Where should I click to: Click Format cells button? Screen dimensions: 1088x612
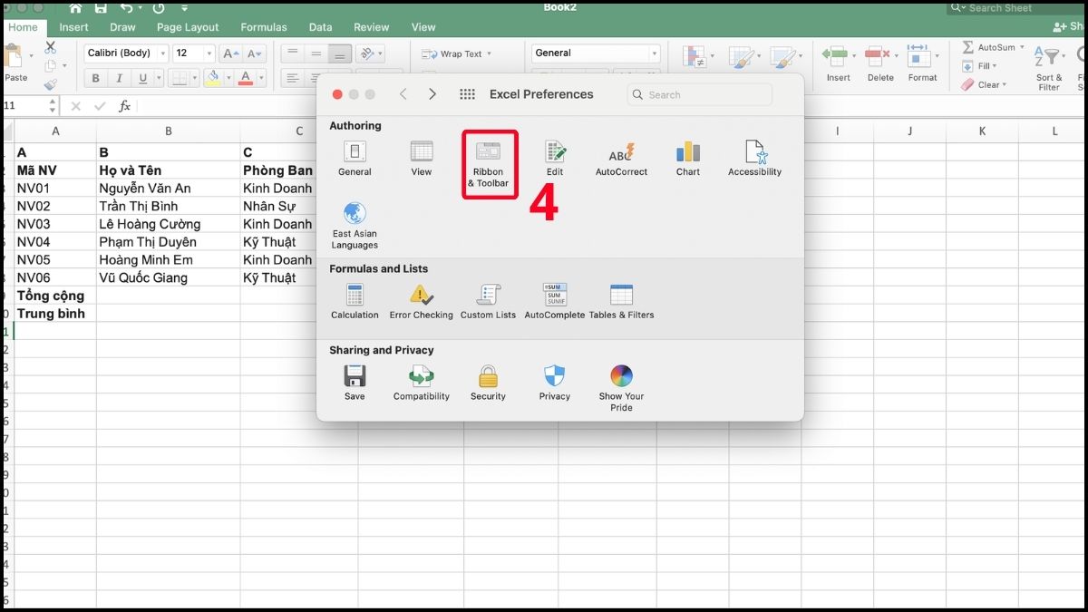point(922,63)
